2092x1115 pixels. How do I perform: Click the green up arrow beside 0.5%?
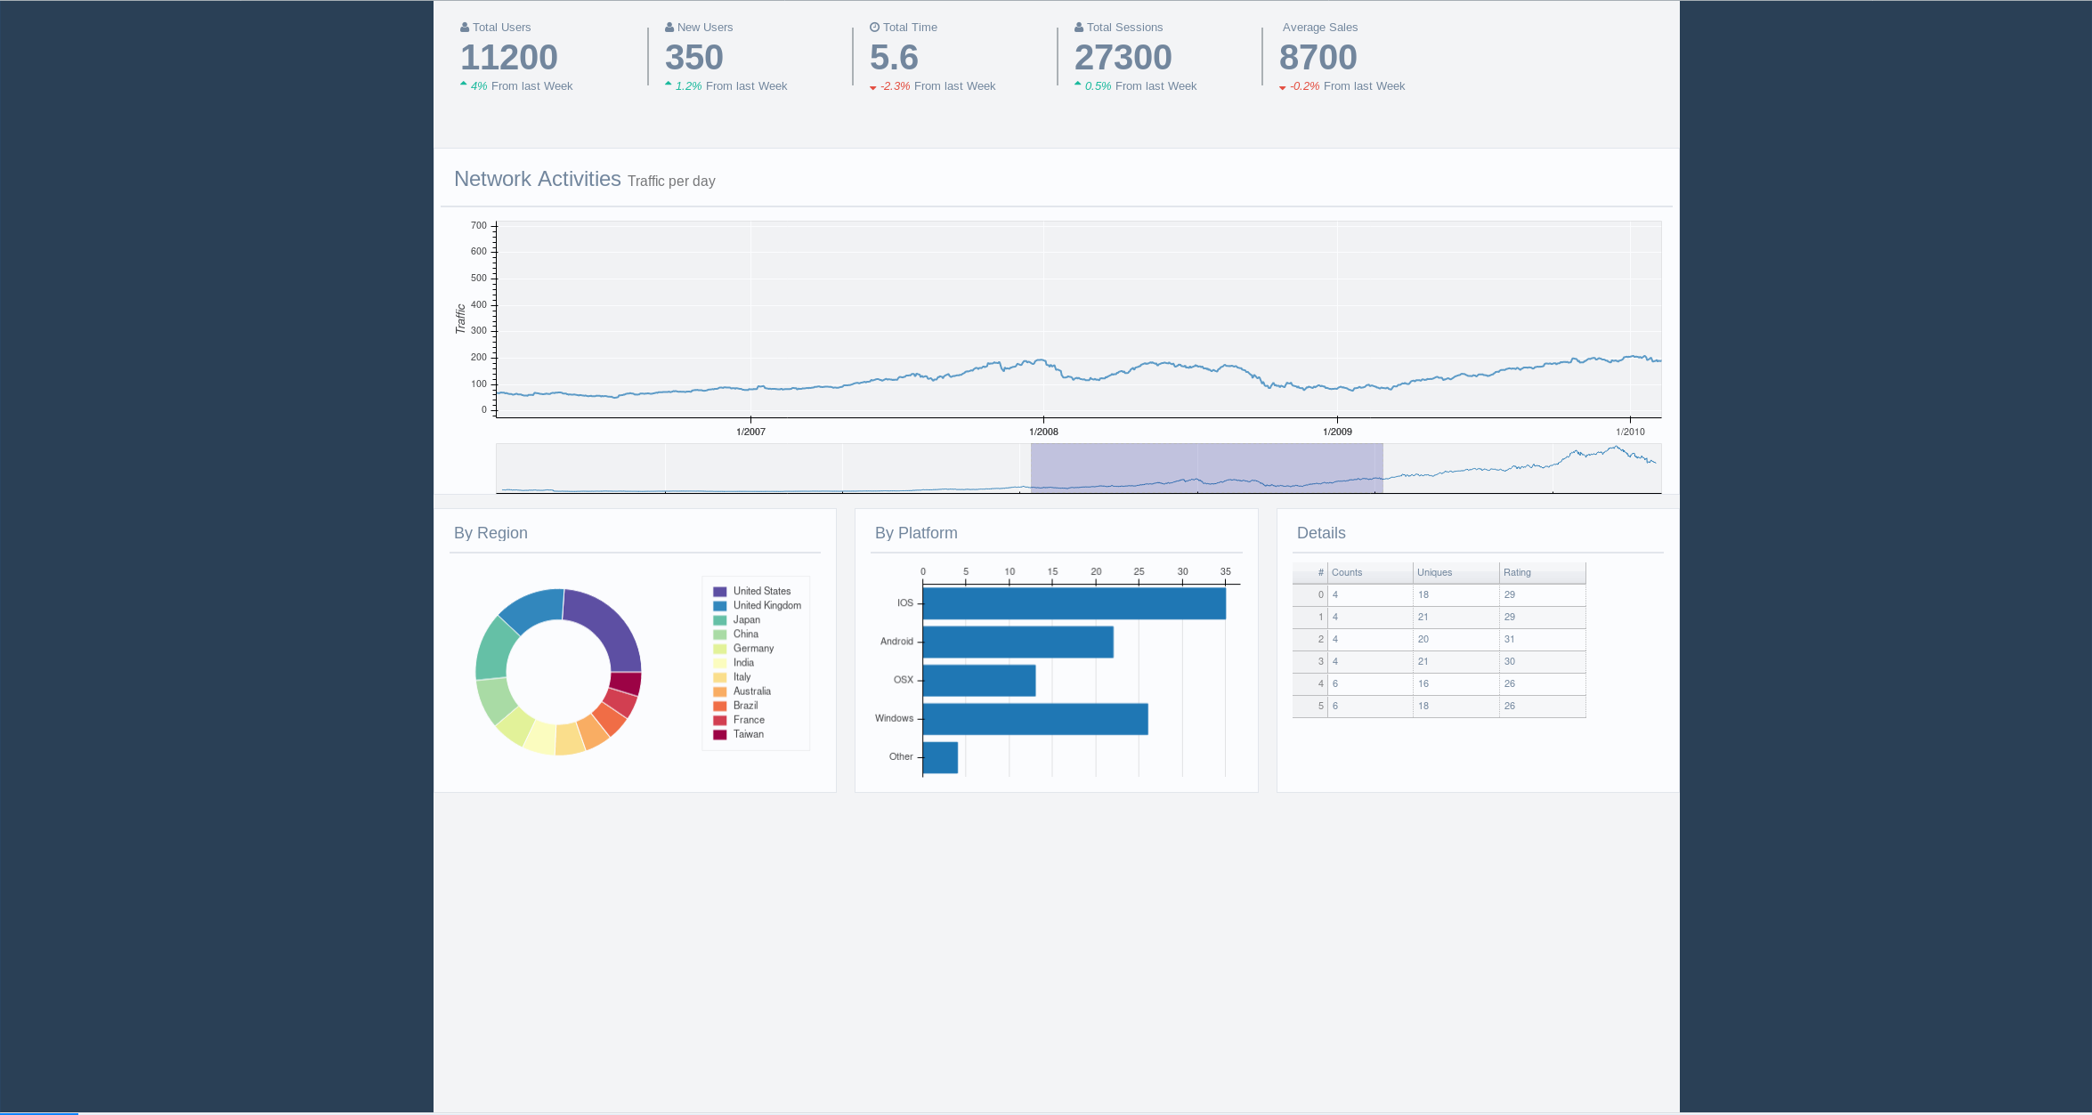click(x=1079, y=85)
